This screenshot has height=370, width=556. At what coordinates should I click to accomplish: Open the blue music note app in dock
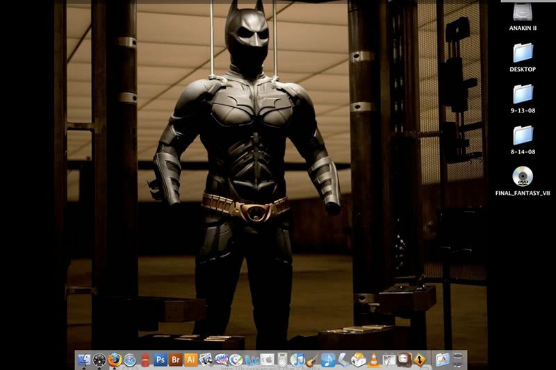[327, 360]
